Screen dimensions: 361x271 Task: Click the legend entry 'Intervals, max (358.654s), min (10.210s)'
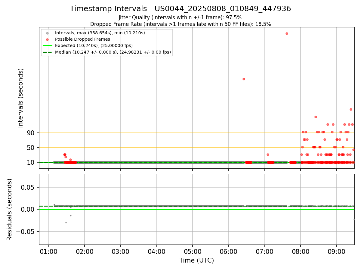tap(100, 33)
